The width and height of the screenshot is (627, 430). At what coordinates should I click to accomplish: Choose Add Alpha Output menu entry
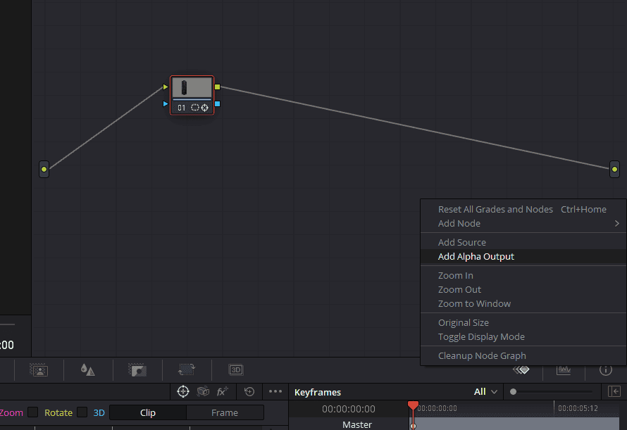522,257
